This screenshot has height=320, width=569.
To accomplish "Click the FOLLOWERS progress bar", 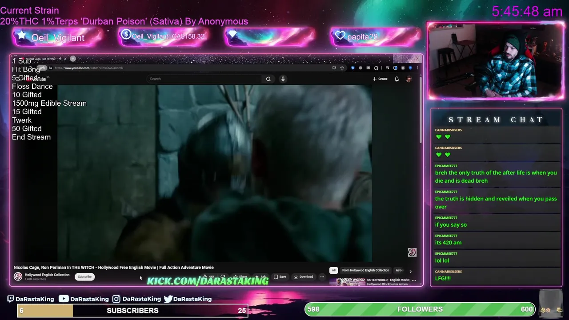I will pyautogui.click(x=420, y=309).
